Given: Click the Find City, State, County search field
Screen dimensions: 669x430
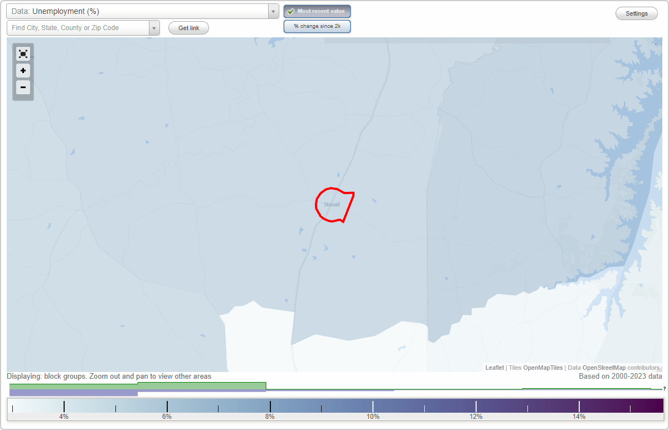Looking at the screenshot, I should (78, 28).
